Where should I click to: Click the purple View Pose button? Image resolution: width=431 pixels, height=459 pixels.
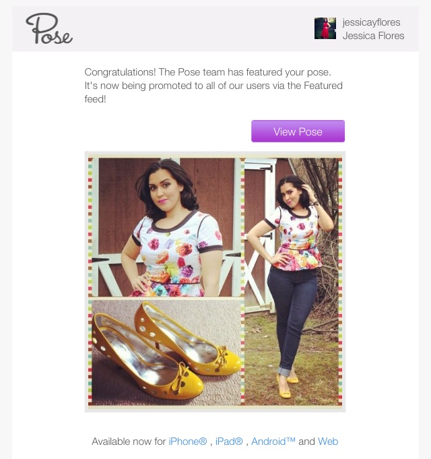point(298,131)
